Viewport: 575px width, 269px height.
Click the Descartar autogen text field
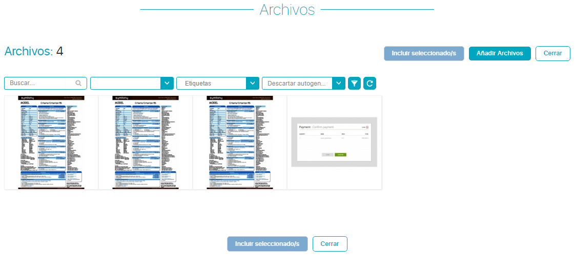(x=297, y=83)
